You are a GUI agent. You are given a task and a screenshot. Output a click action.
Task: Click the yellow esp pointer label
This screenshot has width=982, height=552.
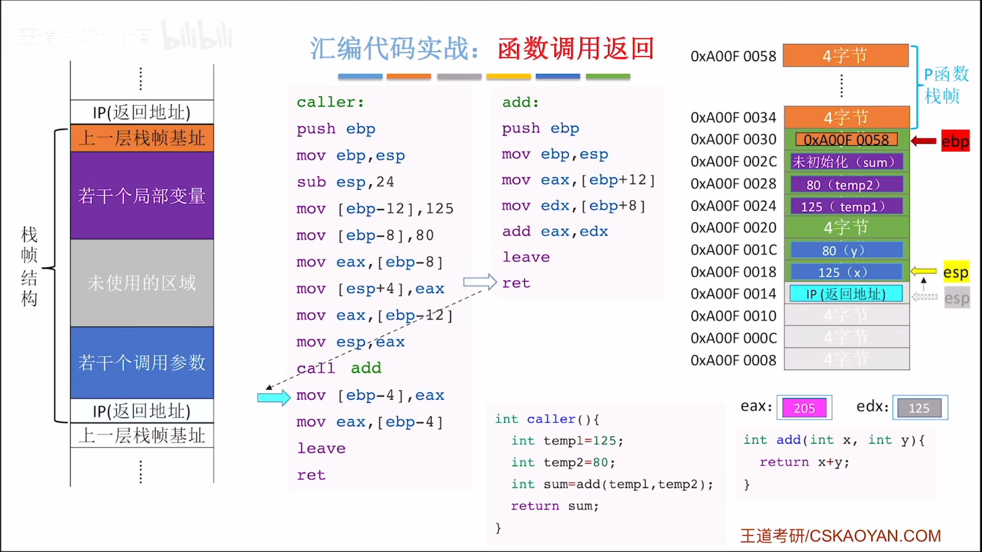pos(956,272)
